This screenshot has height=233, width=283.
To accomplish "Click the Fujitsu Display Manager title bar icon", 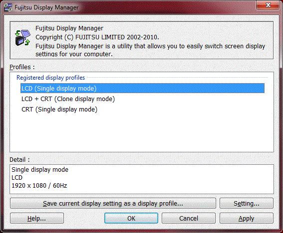I will tap(8, 7).
